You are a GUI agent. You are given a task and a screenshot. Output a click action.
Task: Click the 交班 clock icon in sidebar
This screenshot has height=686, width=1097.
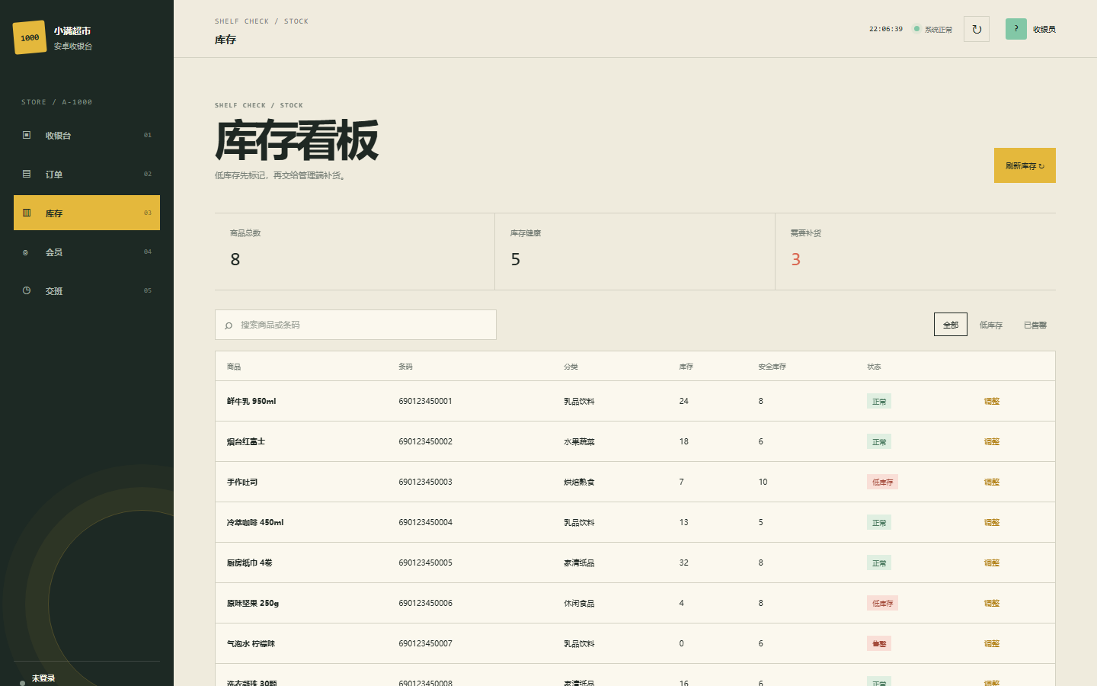(27, 290)
